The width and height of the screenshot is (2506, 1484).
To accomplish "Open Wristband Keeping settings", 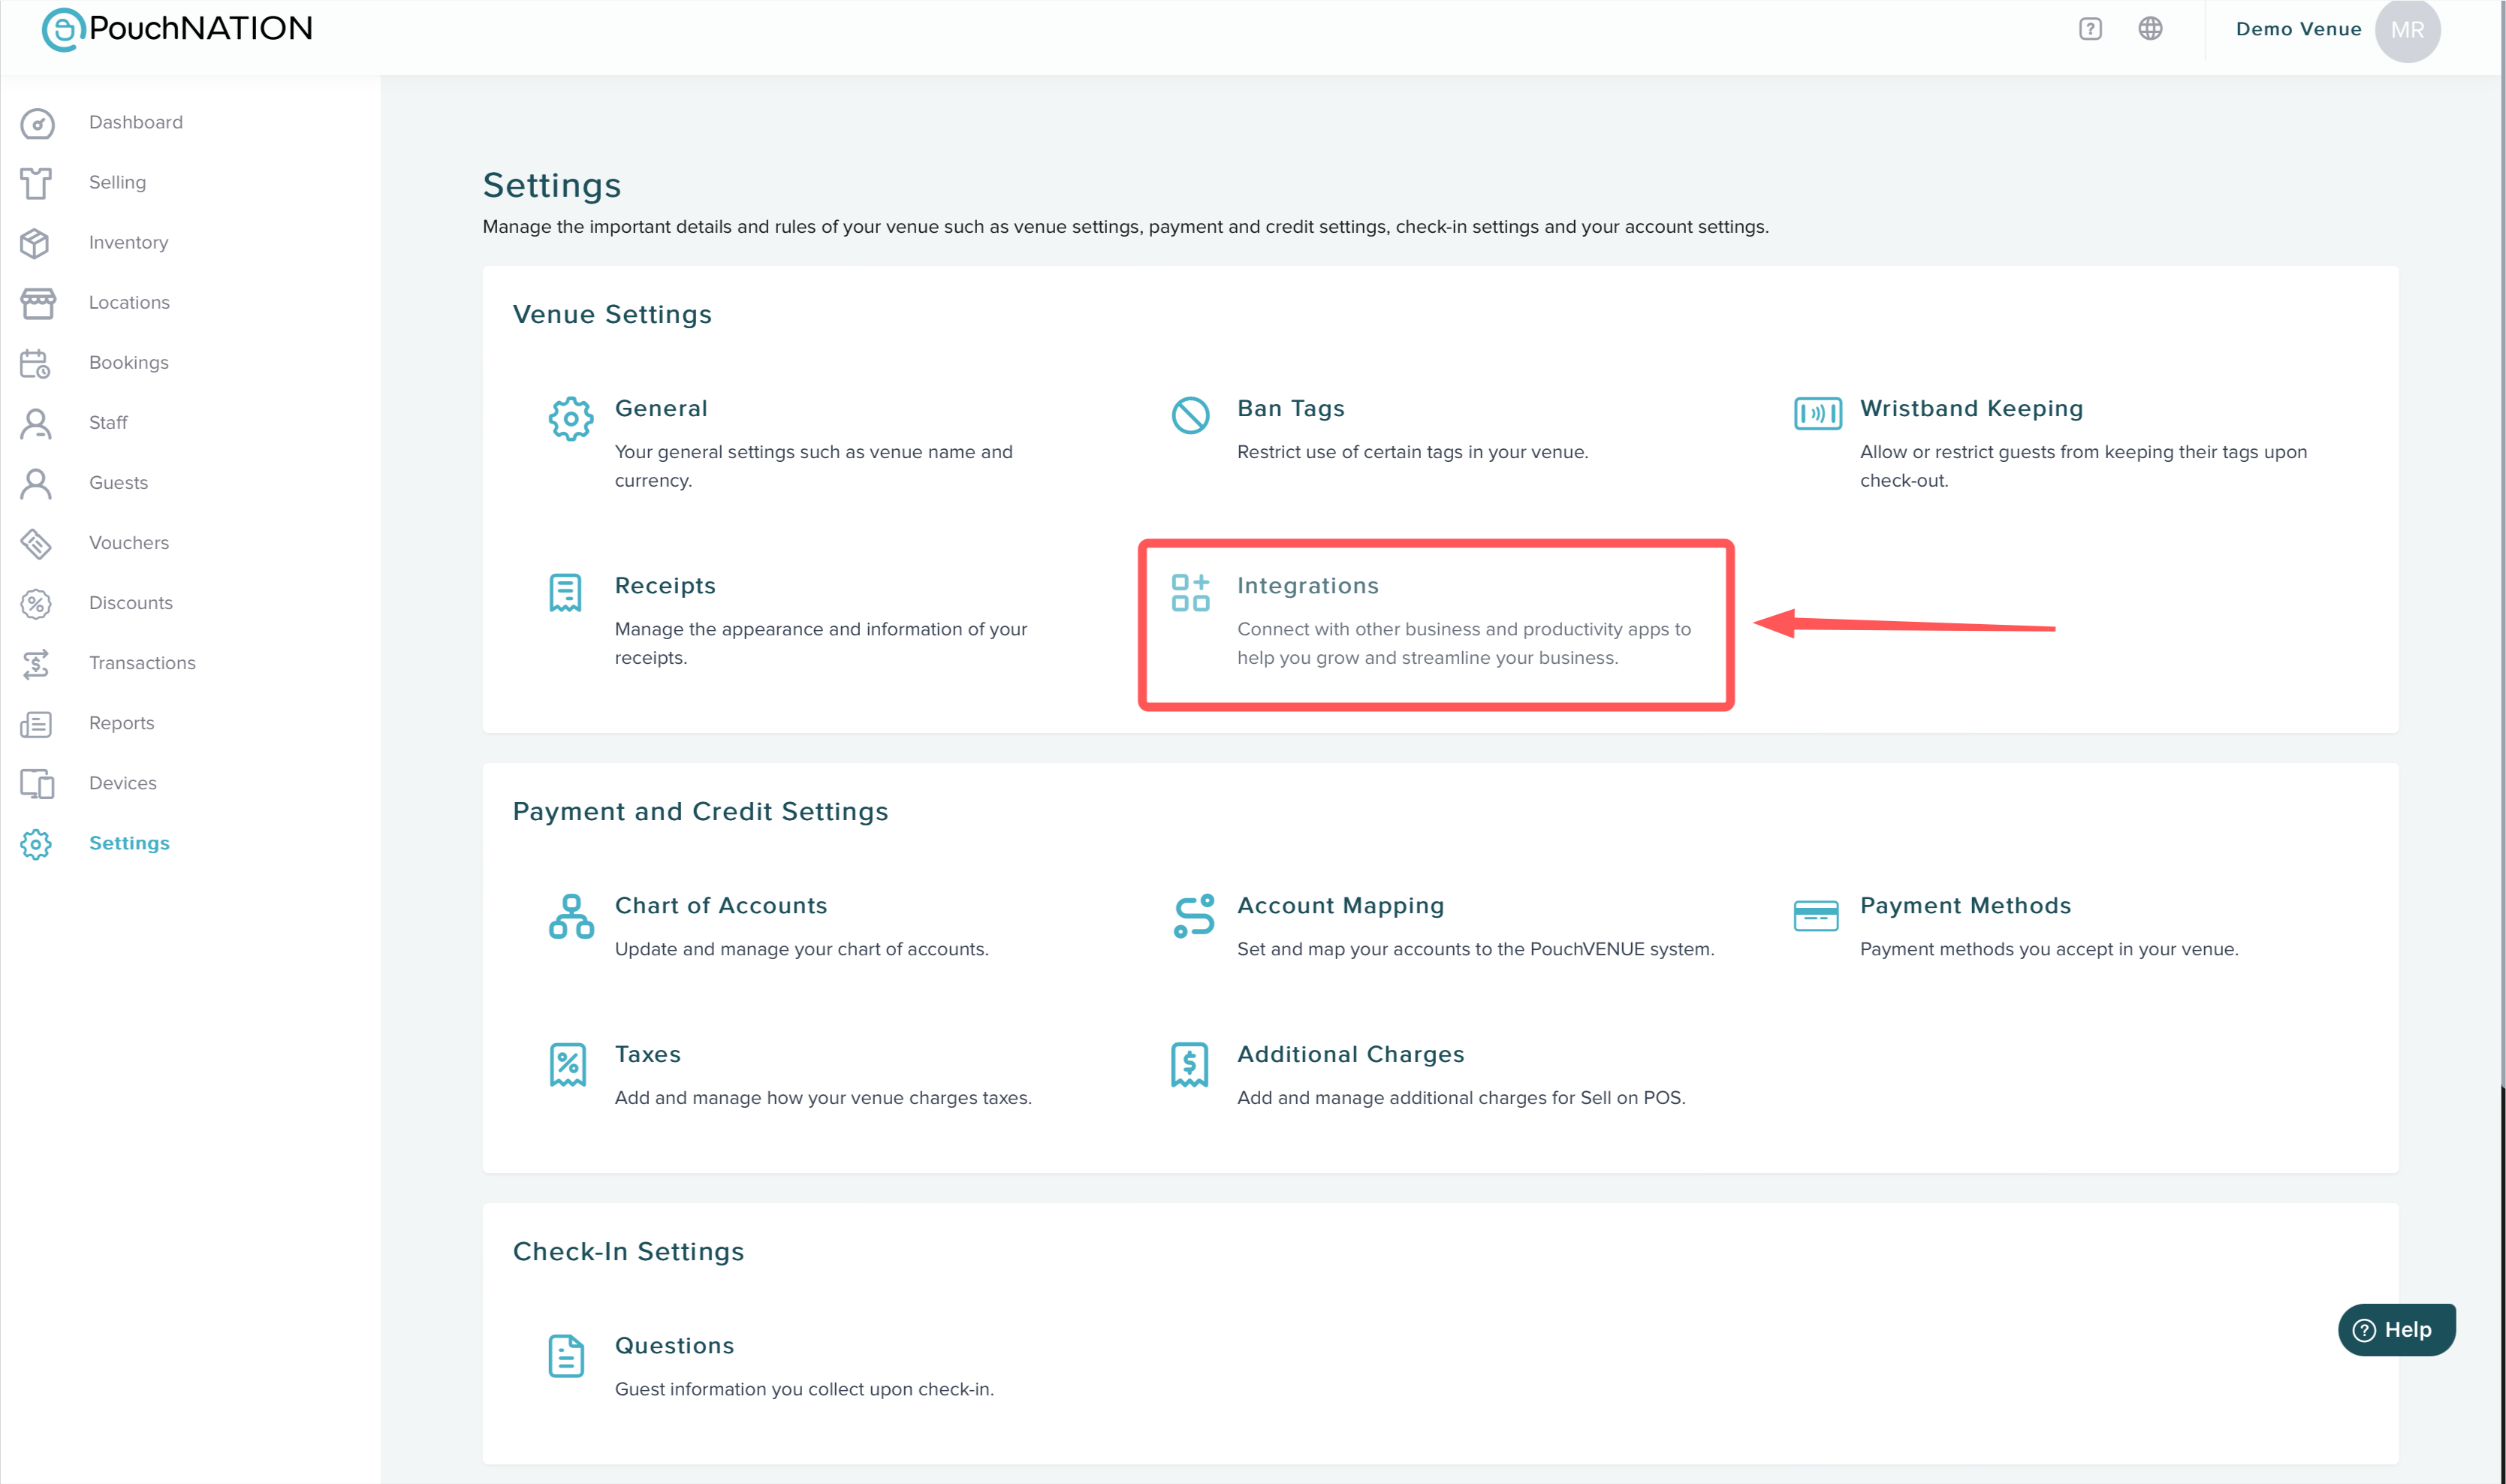I will pyautogui.click(x=1971, y=408).
